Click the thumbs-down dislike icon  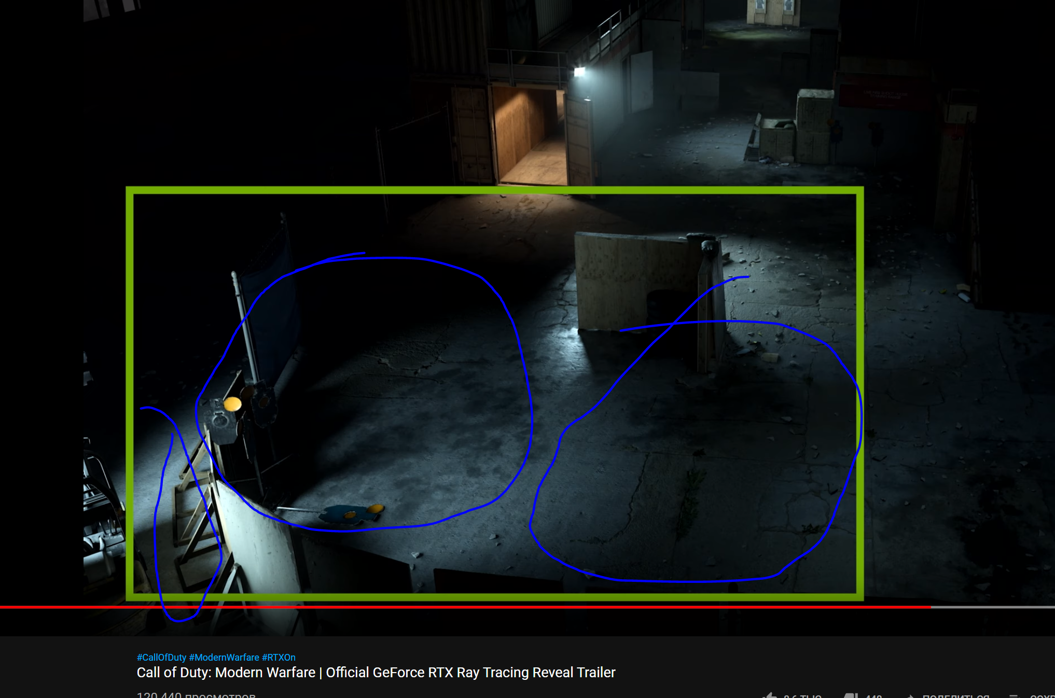[x=851, y=695]
